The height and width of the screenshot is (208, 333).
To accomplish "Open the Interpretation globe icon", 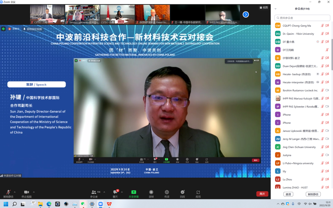I will coord(167,193).
